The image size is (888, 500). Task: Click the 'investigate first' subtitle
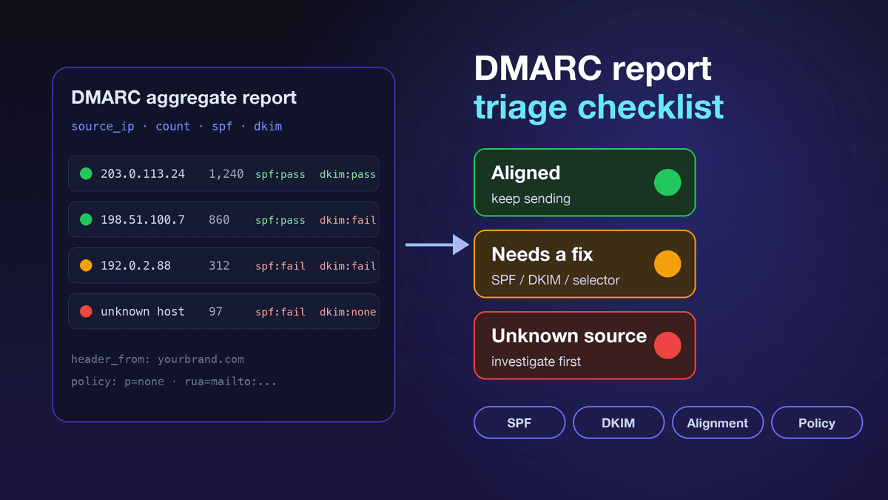[536, 362]
